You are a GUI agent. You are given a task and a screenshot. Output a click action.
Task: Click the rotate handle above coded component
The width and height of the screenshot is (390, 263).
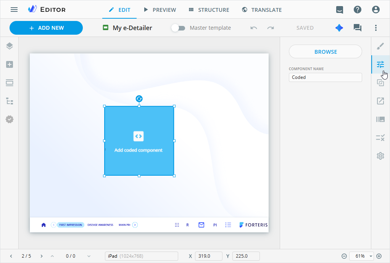[x=139, y=99]
